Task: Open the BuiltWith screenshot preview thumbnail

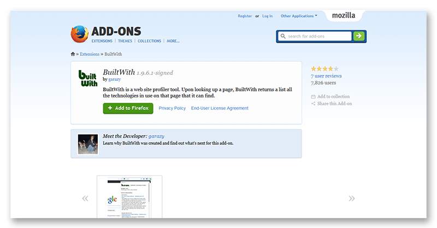Action: click(129, 197)
